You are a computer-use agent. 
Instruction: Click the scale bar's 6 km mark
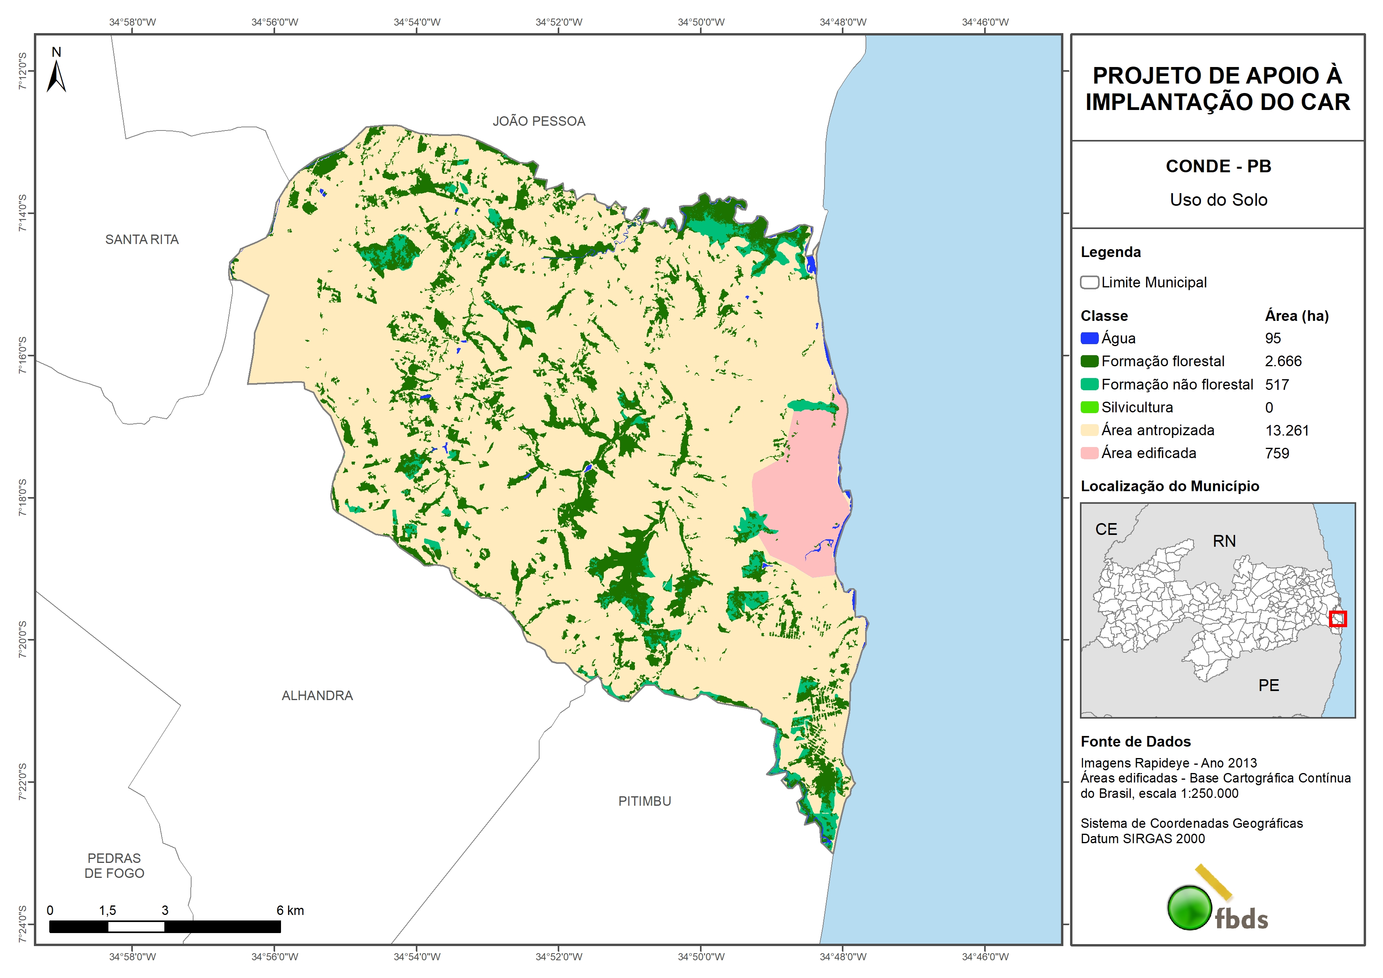click(x=290, y=911)
